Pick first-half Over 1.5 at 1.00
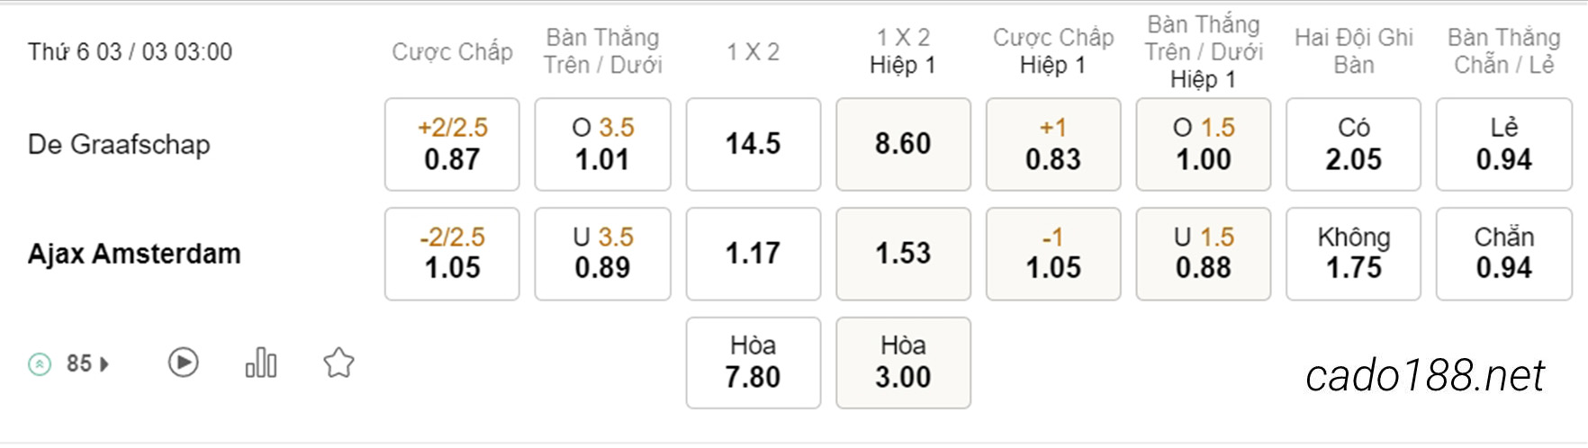This screenshot has height=448, width=1588. pos(1204,144)
